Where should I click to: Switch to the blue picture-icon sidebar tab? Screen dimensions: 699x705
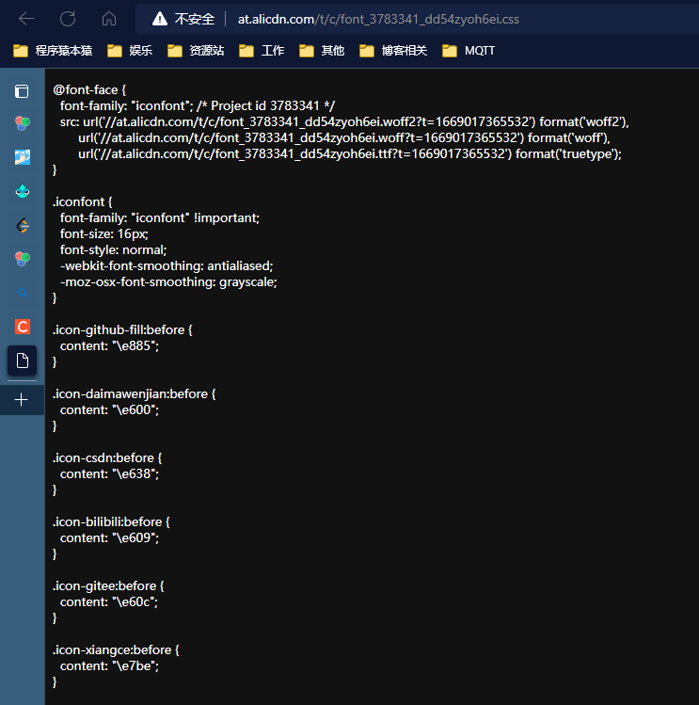click(22, 157)
